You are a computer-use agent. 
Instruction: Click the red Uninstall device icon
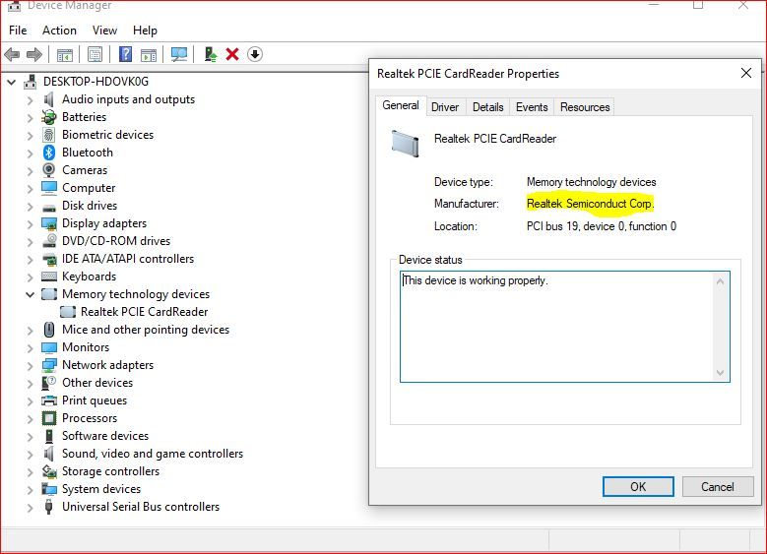(x=232, y=54)
